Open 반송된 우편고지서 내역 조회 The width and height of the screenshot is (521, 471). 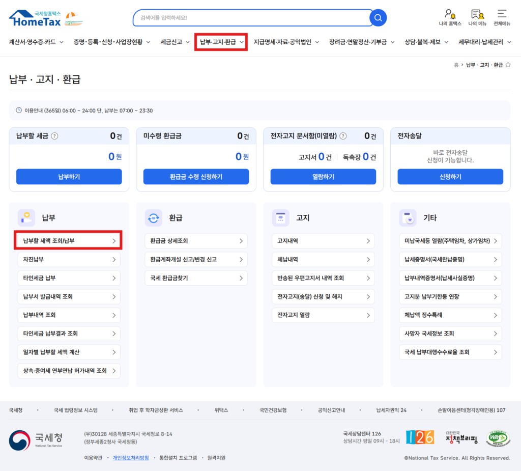[323, 278]
